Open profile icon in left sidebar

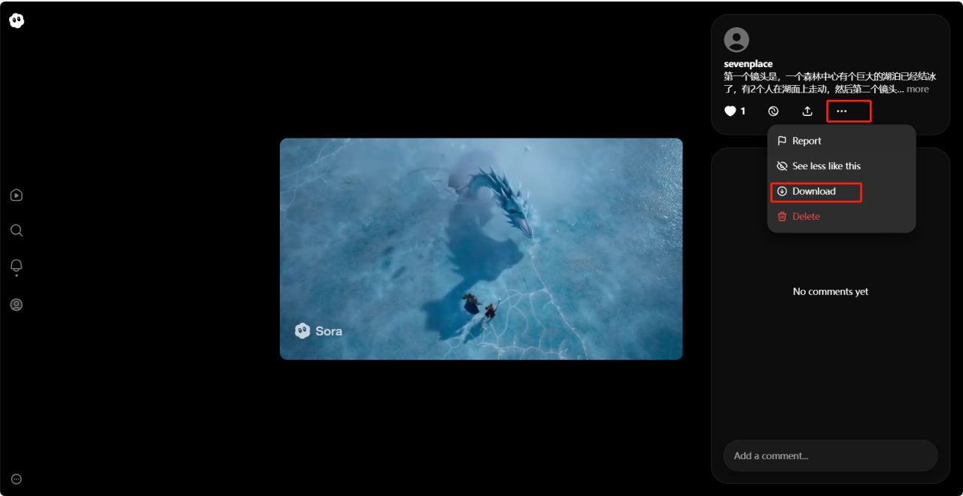tap(17, 305)
